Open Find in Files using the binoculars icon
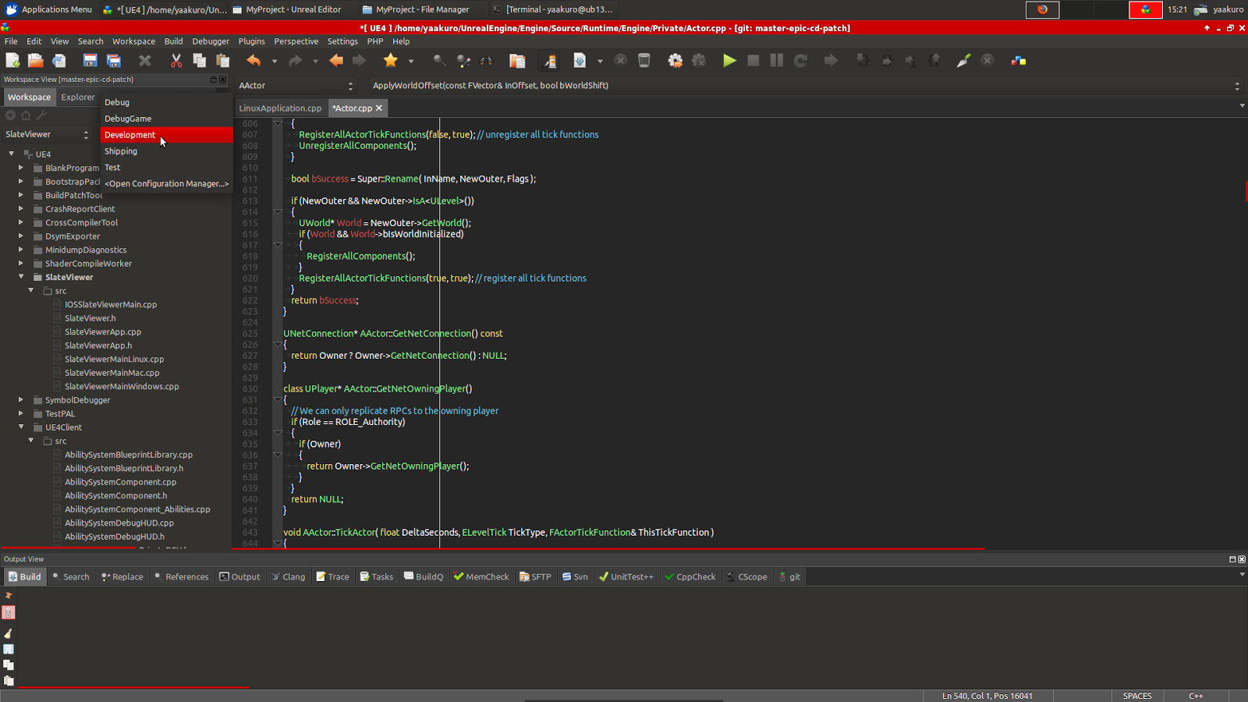This screenshot has height=702, width=1248. coord(487,60)
